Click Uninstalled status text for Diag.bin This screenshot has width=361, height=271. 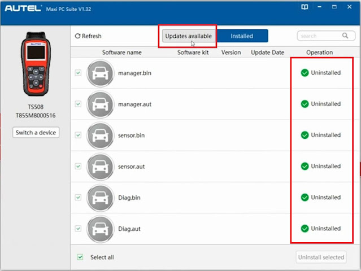326,198
